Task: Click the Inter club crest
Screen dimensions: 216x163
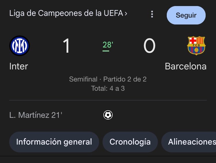Action: [20, 46]
